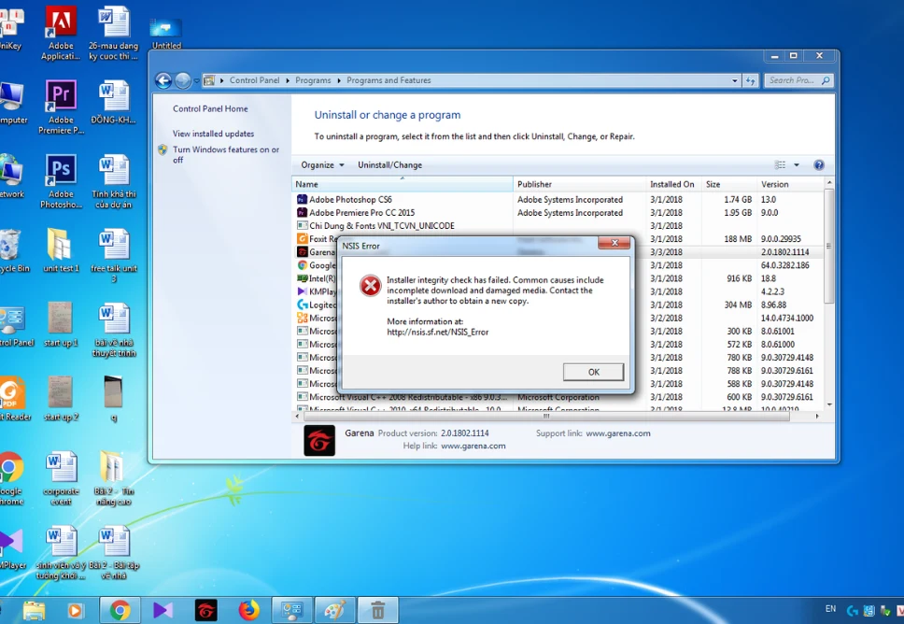Sort the list by the Size column
Viewport: 904px width, 624px height.
(728, 184)
